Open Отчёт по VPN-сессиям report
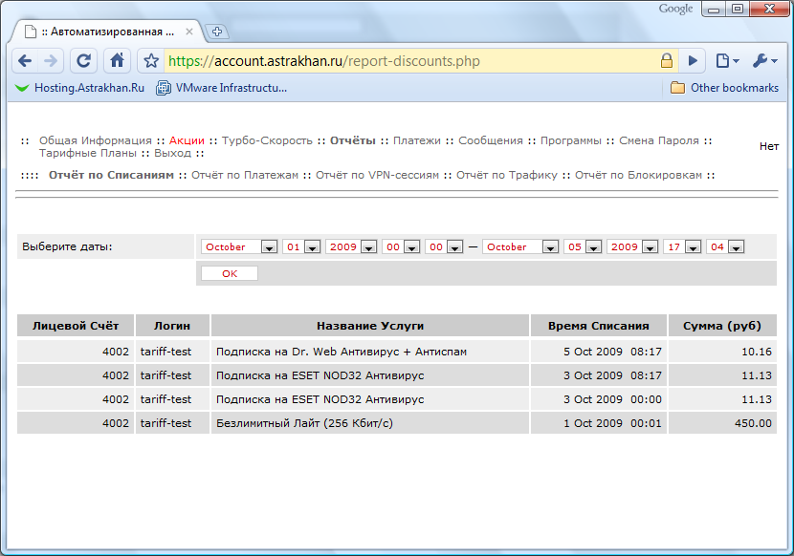 tap(377, 175)
